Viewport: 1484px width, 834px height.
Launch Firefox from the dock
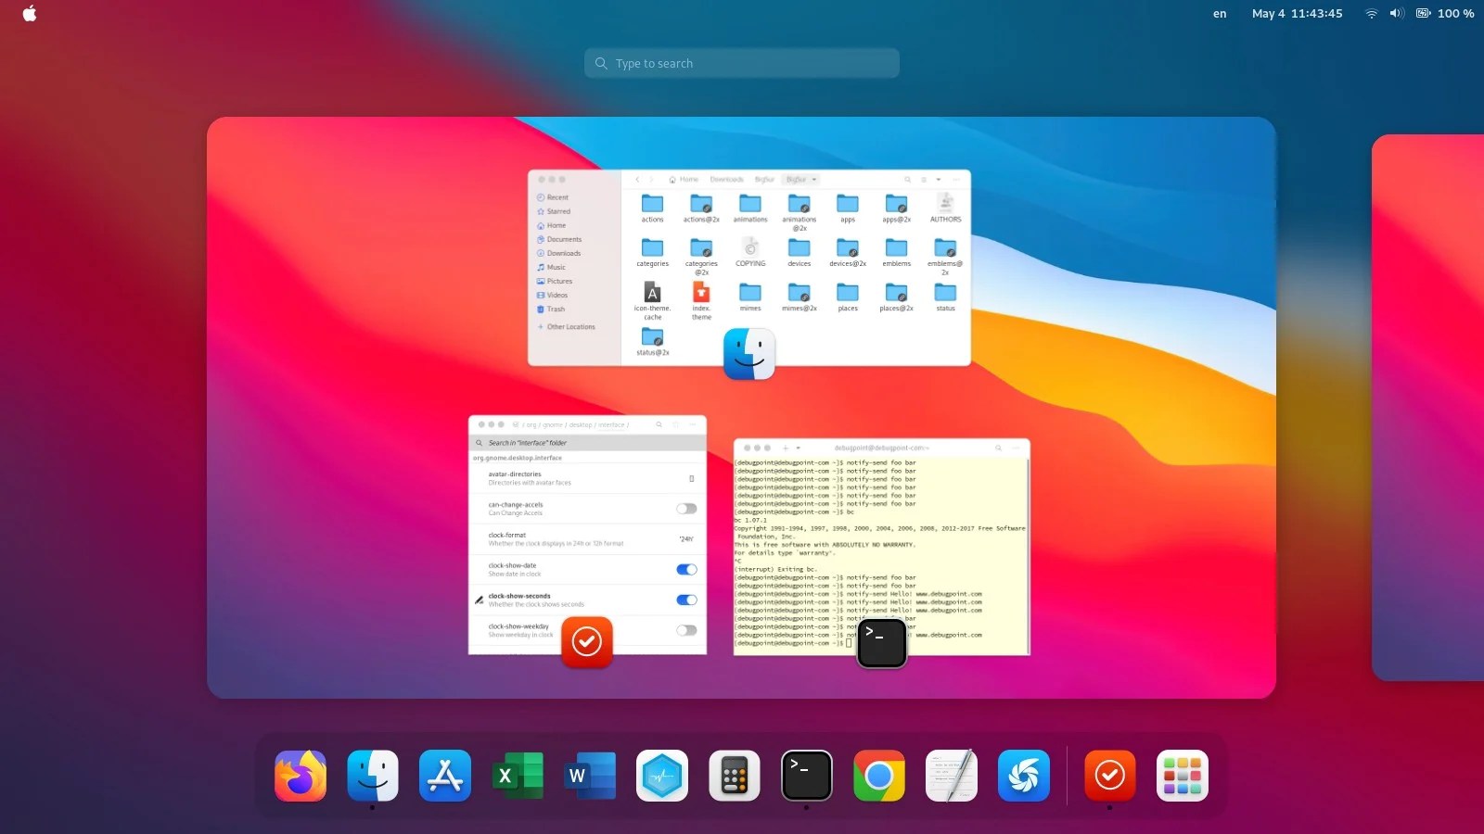[300, 776]
